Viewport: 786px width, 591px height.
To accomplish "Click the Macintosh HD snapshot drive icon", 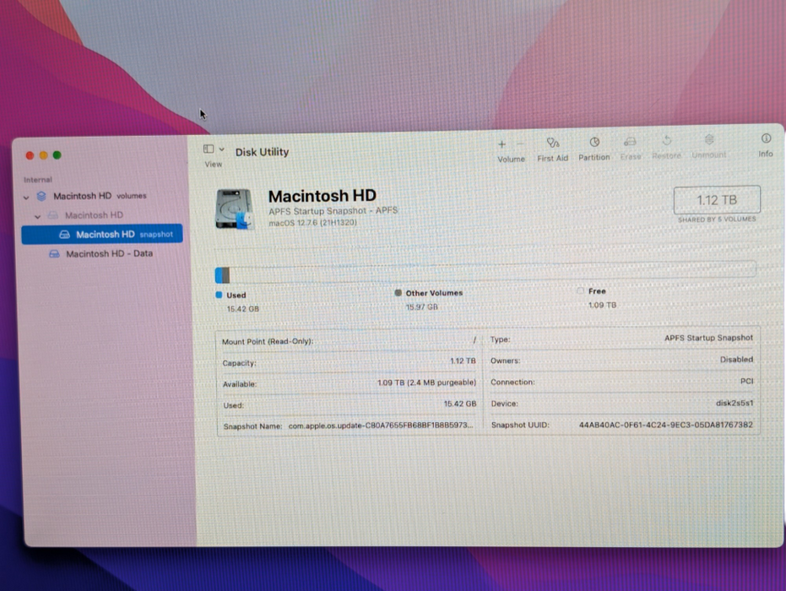I will (x=64, y=235).
